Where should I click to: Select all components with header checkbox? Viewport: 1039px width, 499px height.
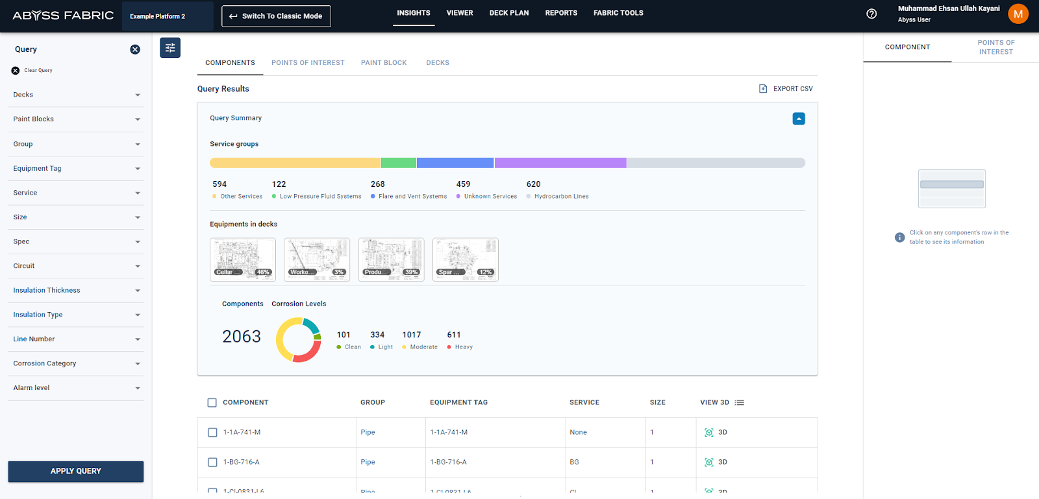(x=212, y=403)
